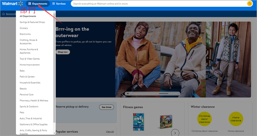The height and width of the screenshot is (136, 257).
Task: Click the woman in brown jacket photo
Action: [x=138, y=60]
